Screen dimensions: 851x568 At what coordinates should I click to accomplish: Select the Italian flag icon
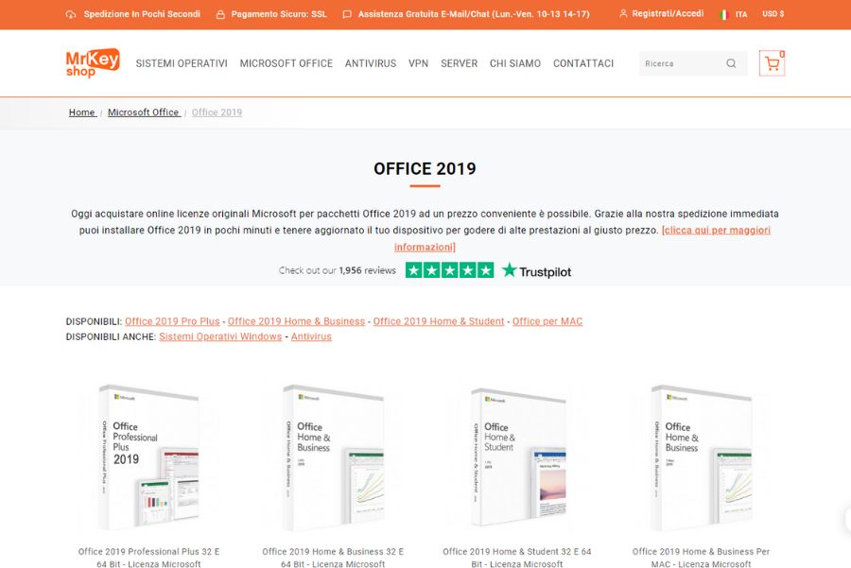725,13
